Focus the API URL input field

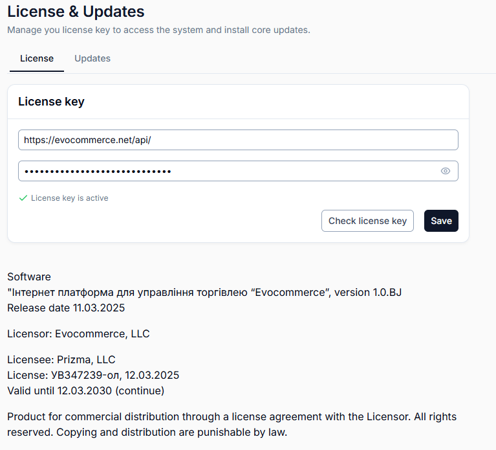tap(238, 140)
